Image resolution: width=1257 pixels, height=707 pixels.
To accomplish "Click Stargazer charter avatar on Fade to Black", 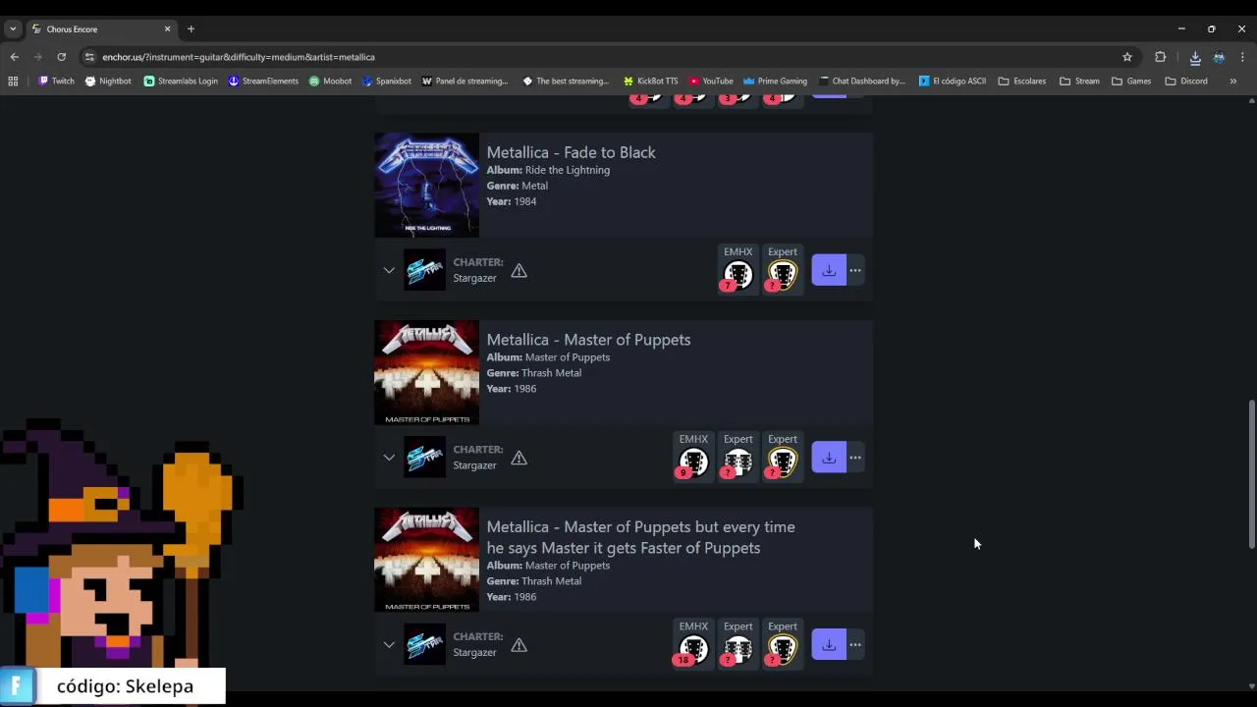I will click(424, 270).
